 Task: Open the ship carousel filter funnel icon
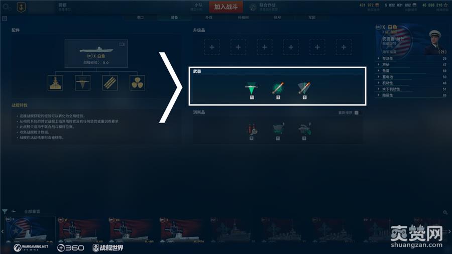click(x=5, y=211)
